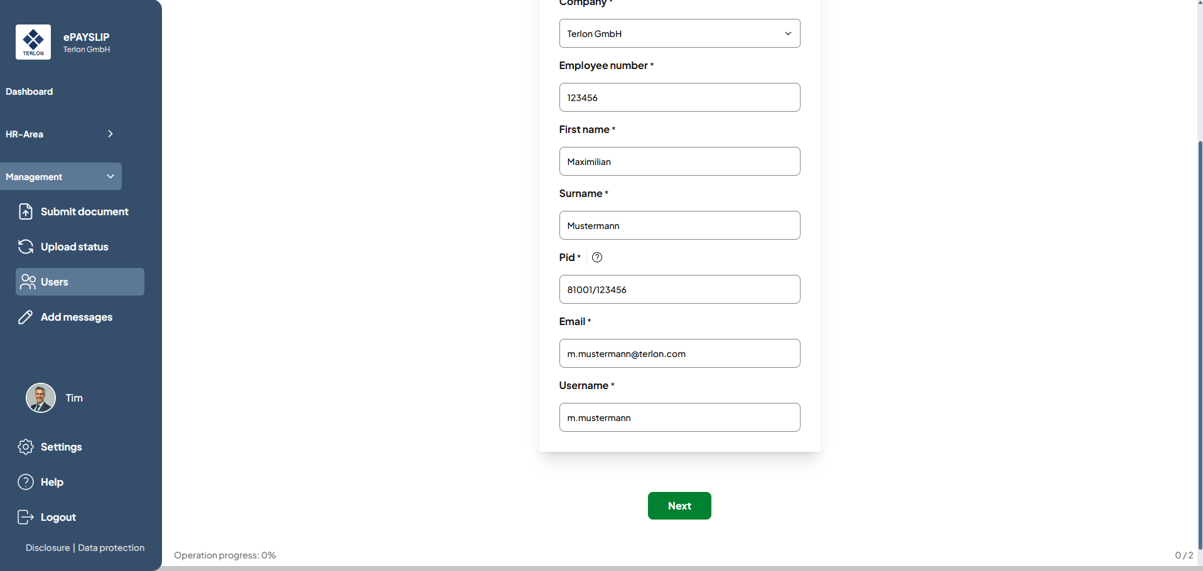Click the Employee number input field
The width and height of the screenshot is (1203, 571).
(679, 97)
